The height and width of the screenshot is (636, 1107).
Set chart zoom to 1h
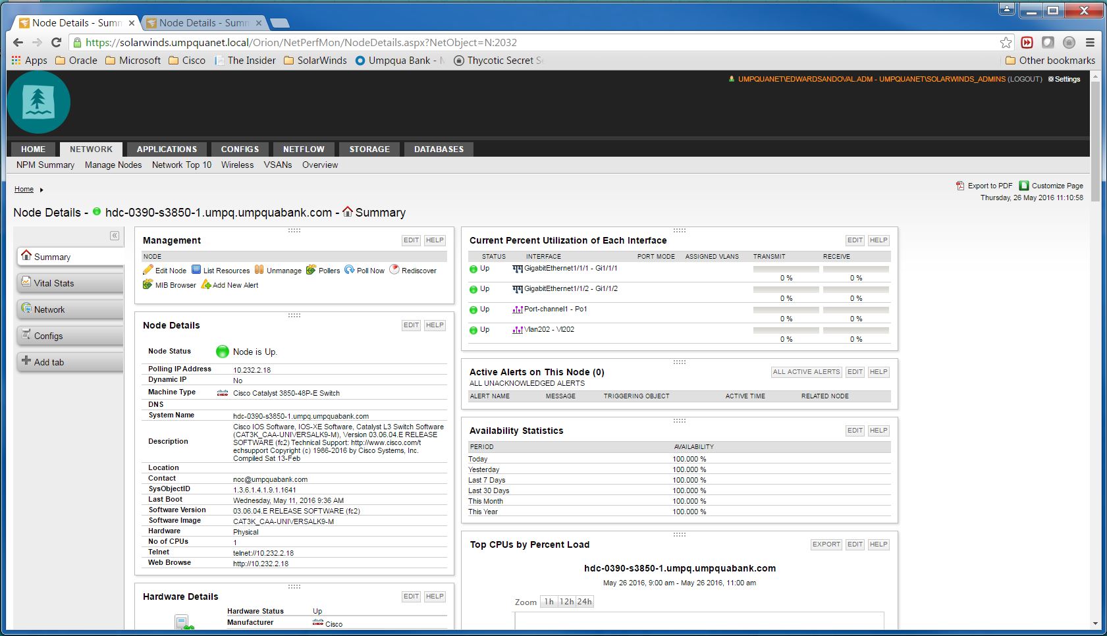549,602
